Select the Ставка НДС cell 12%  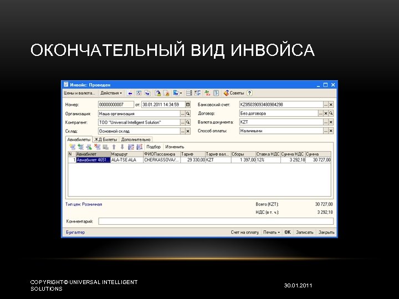pos(268,160)
